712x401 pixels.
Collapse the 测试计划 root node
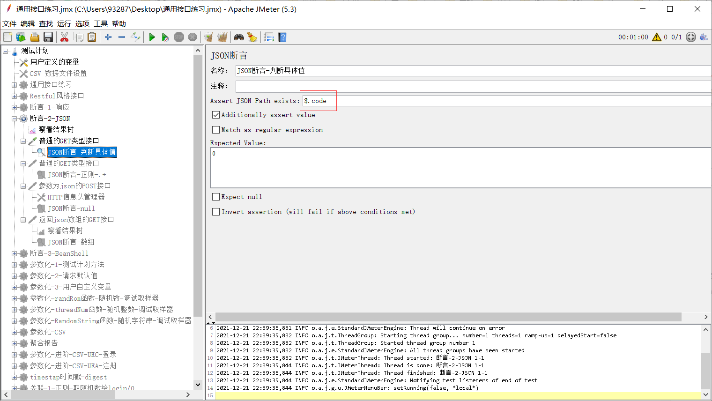click(6, 51)
